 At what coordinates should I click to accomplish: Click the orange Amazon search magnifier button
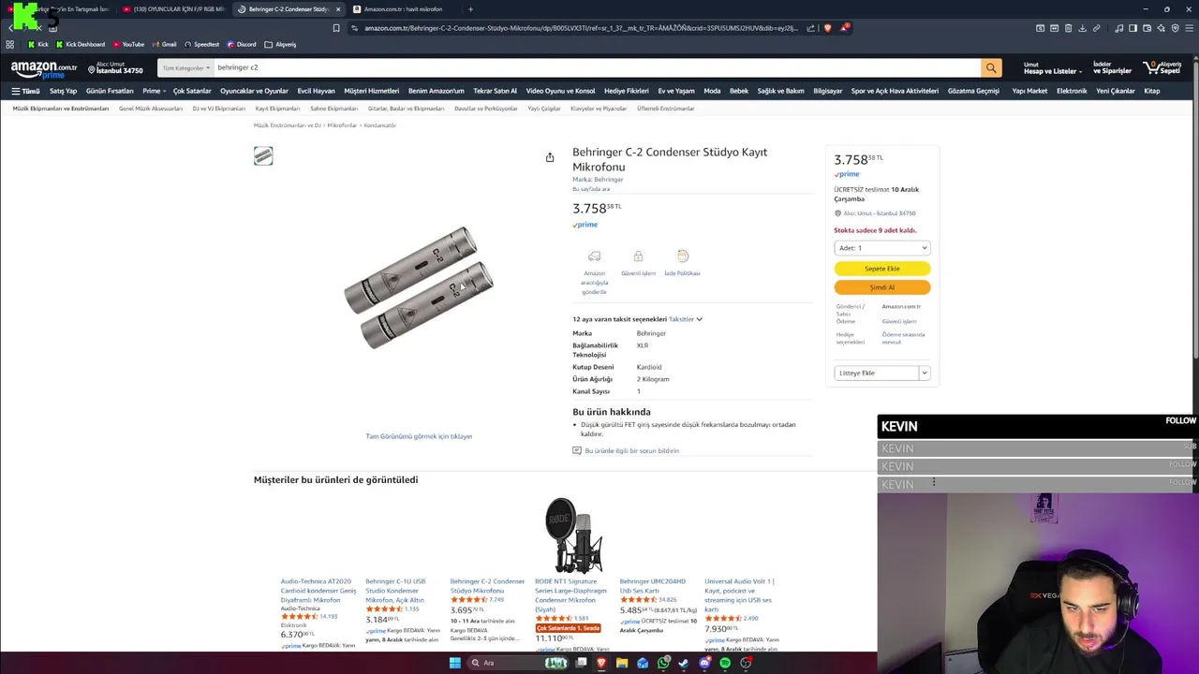tap(991, 67)
